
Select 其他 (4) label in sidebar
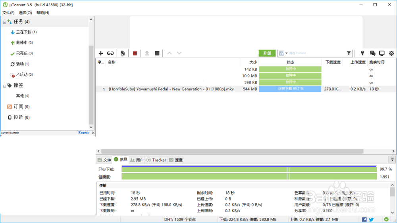coord(23,96)
